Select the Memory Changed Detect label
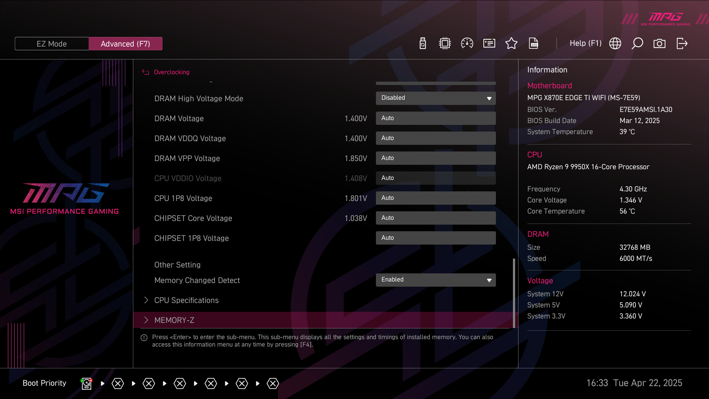The width and height of the screenshot is (709, 399). (x=197, y=280)
